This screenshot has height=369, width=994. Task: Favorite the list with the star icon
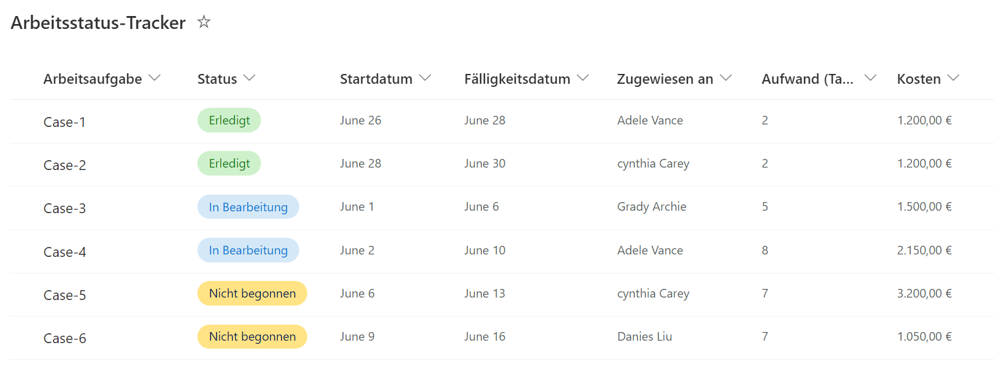(204, 22)
